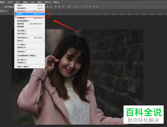The height and width of the screenshot is (127, 167).
Task: Open the 滤镜(T) menu
Action: click(x=26, y=2)
